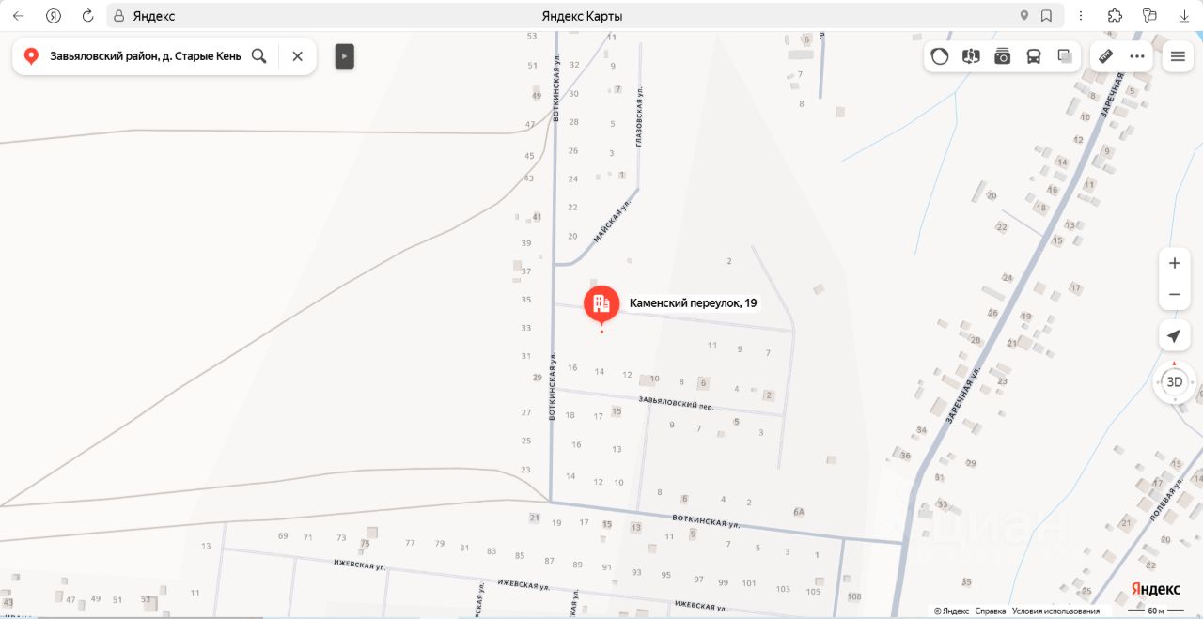
Task: Click house number 6А on map
Action: tap(799, 512)
